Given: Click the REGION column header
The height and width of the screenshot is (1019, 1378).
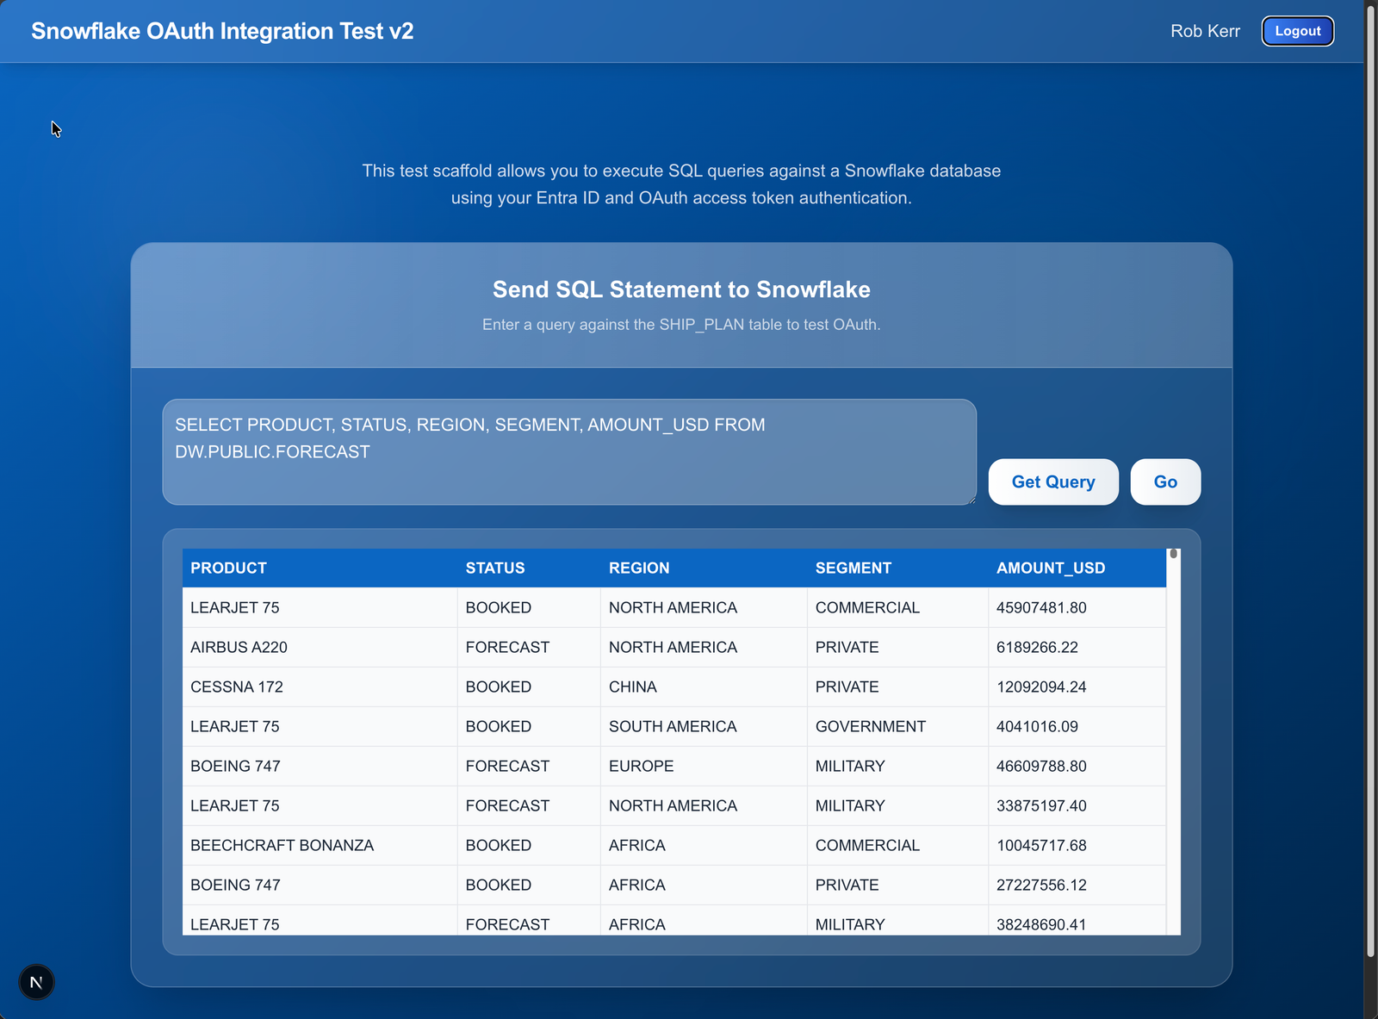Looking at the screenshot, I should click(x=639, y=568).
